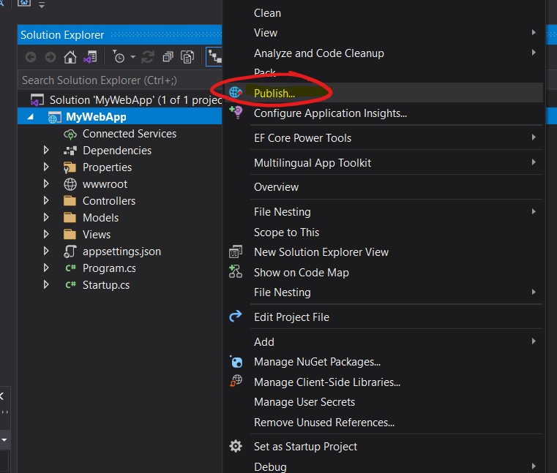Click the wwwroot globe icon
This screenshot has width=557, height=473.
click(70, 184)
